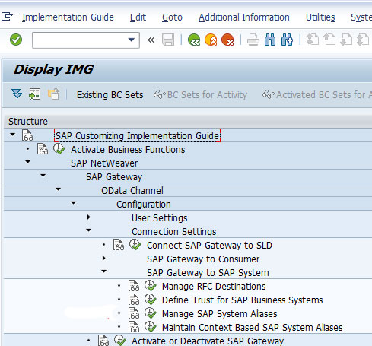Collapse the SAP Gateway node
Viewport: 372px width, 346px height.
(43, 176)
